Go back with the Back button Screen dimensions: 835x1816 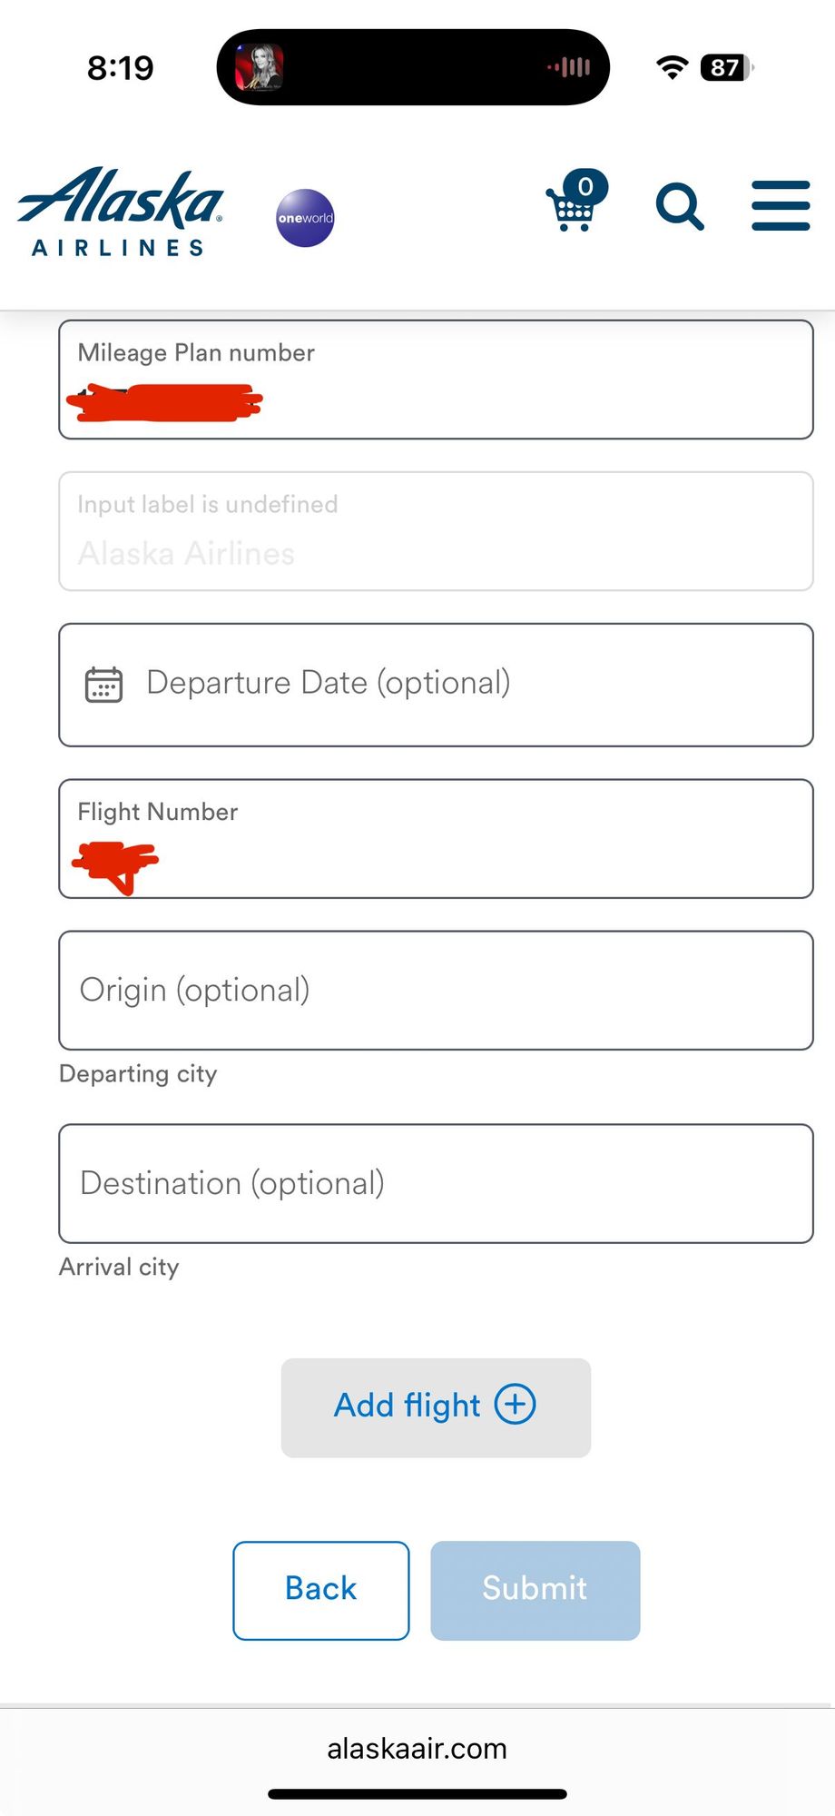tap(321, 1590)
